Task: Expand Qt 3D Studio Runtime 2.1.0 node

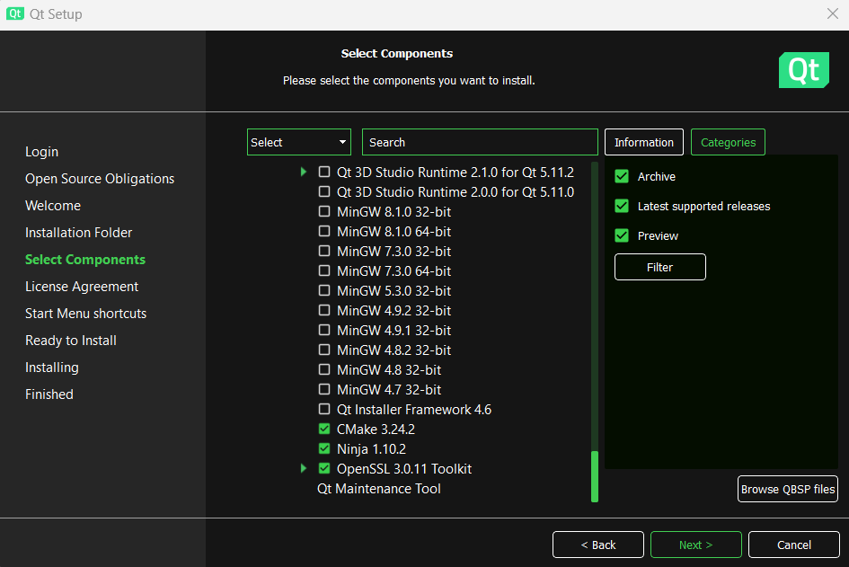Action: (x=304, y=173)
